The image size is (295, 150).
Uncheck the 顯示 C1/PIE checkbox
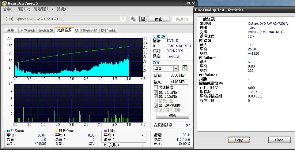[x=156, y=92]
